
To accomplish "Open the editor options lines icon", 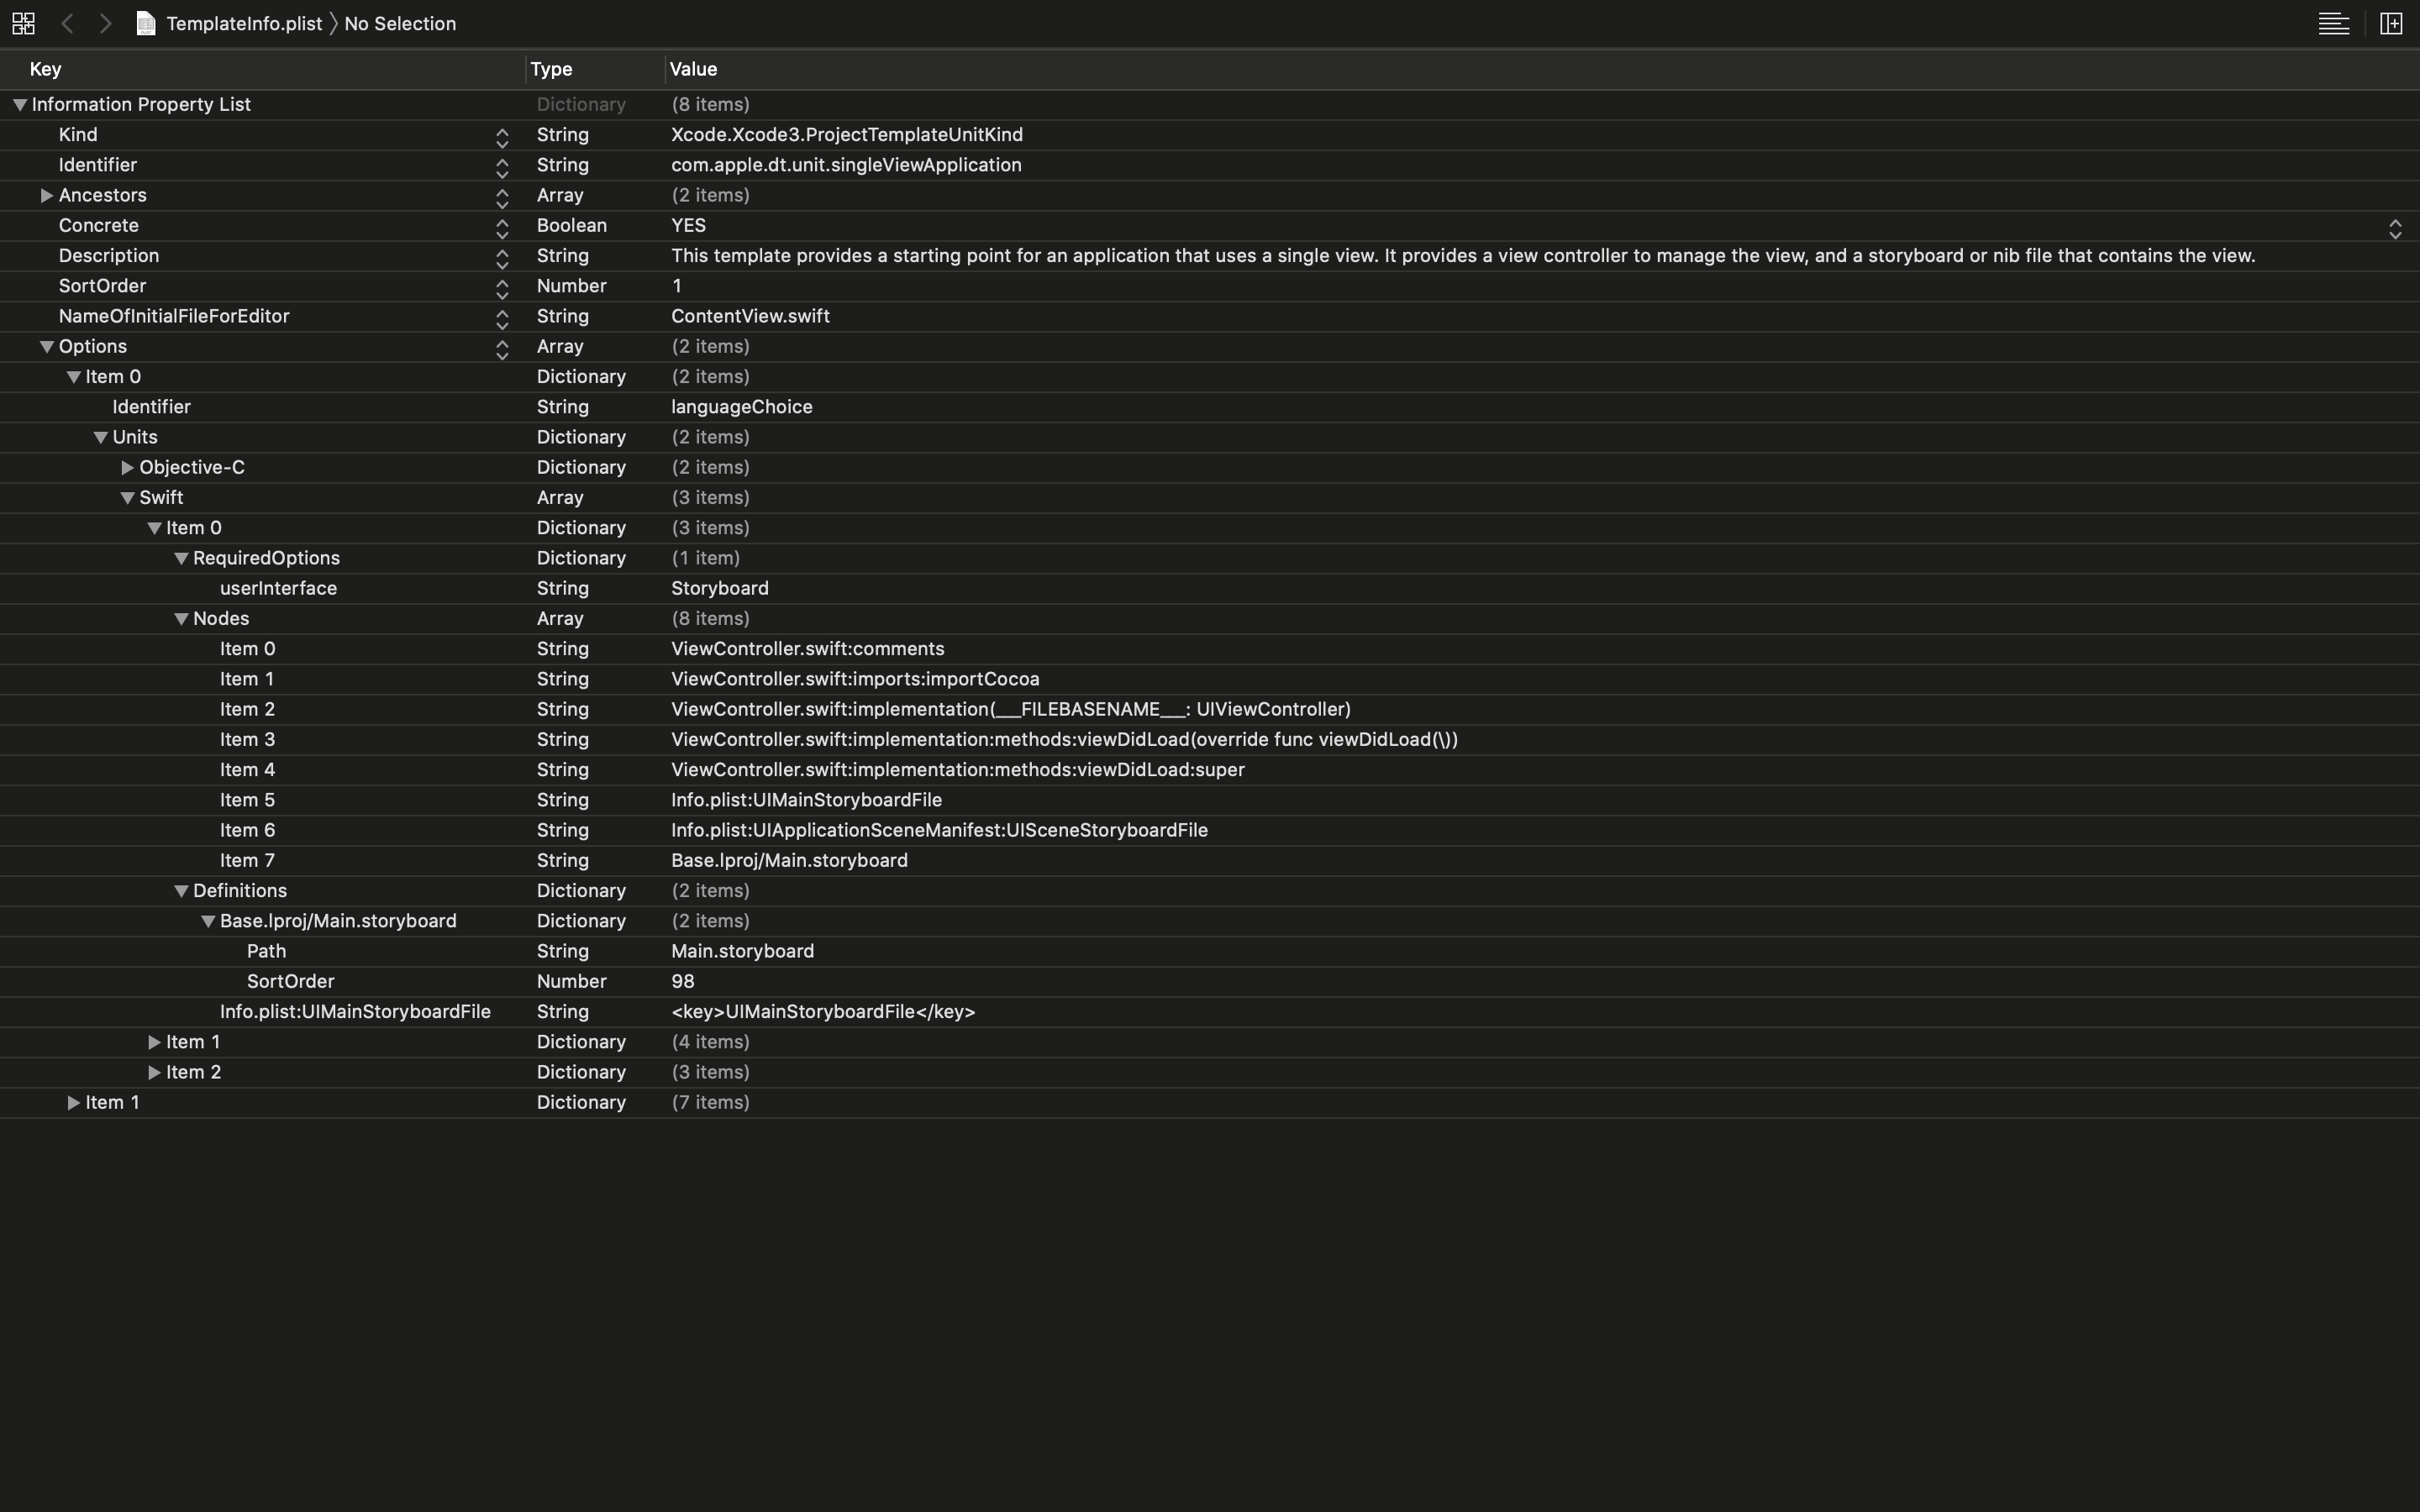I will coord(2333,23).
